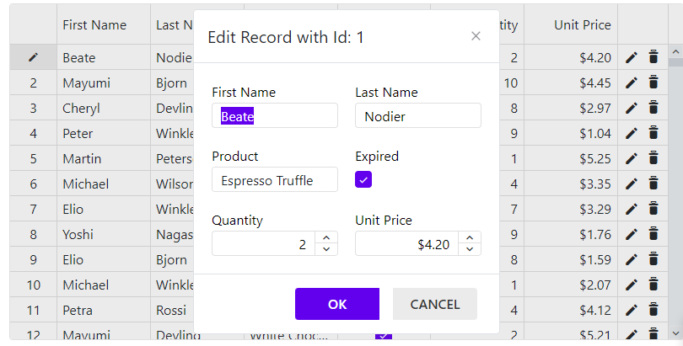Uncheck the Expired checkbox in dialog
This screenshot has height=346, width=683.
click(x=363, y=179)
